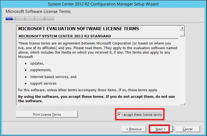Image resolution: width=207 pixels, height=136 pixels.
Task: Click the license scrollbar up arrow
Action: tap(182, 28)
